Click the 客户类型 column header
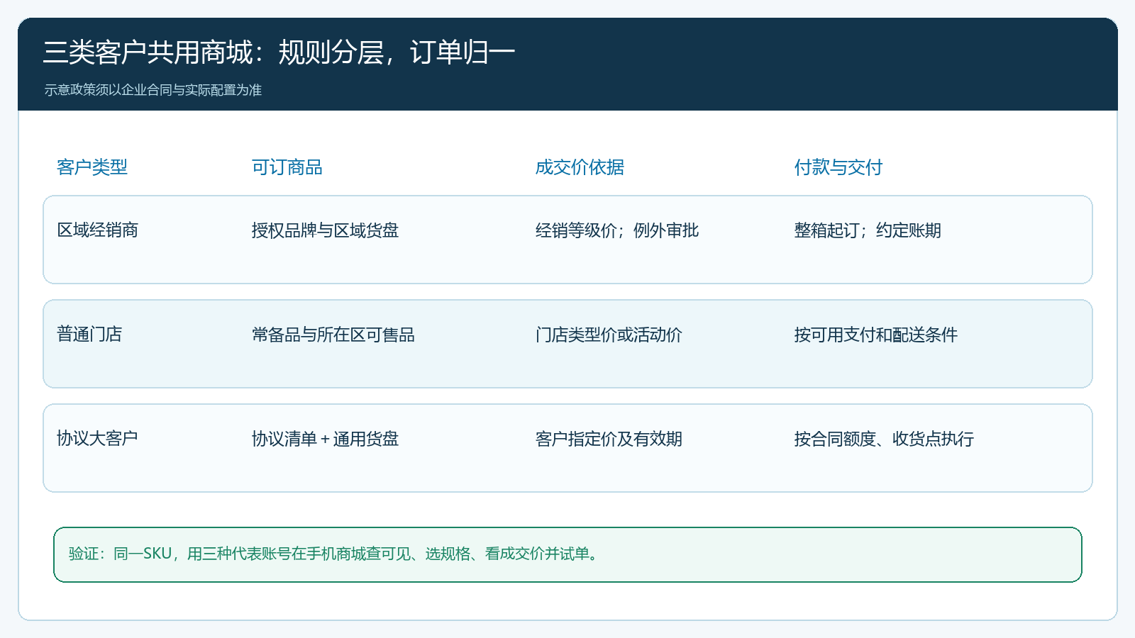 (92, 167)
